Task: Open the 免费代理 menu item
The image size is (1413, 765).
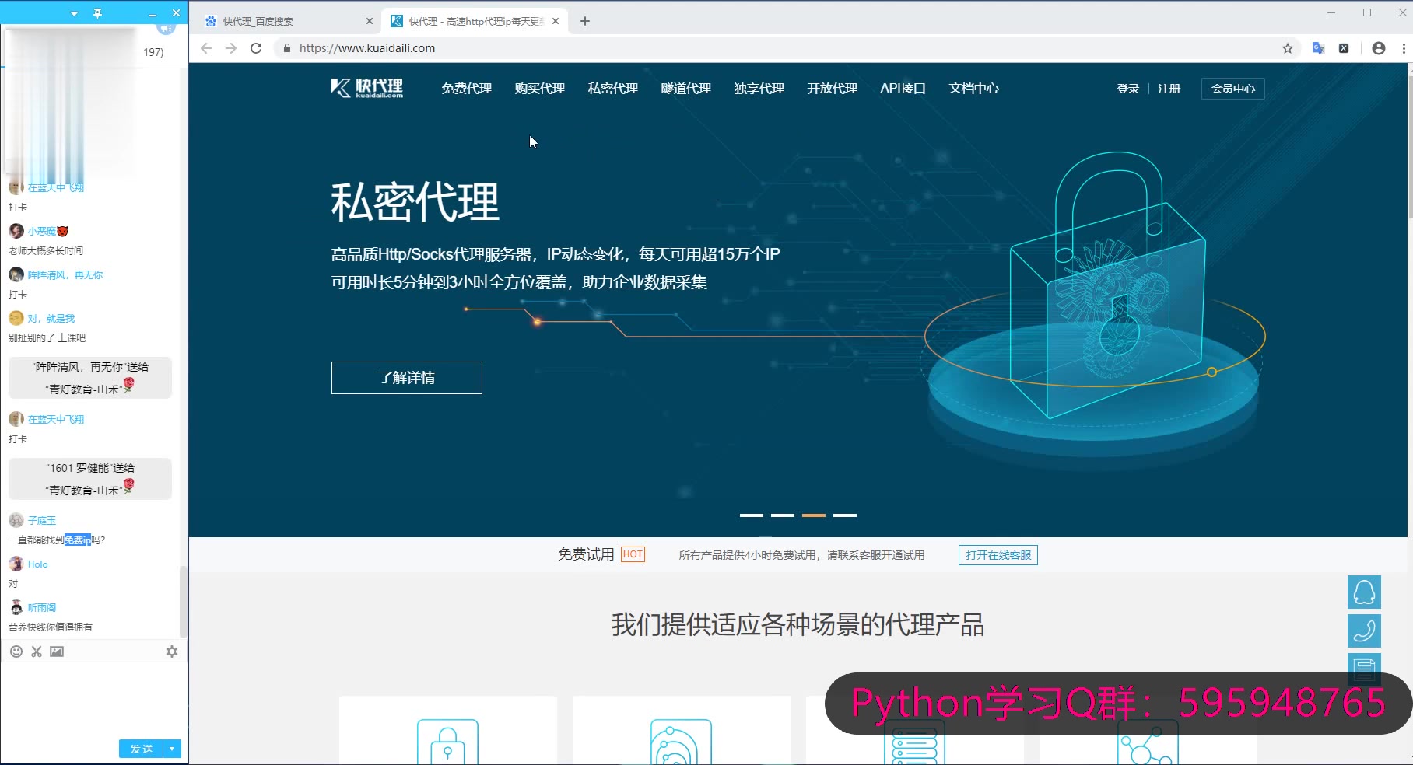Action: tap(467, 89)
